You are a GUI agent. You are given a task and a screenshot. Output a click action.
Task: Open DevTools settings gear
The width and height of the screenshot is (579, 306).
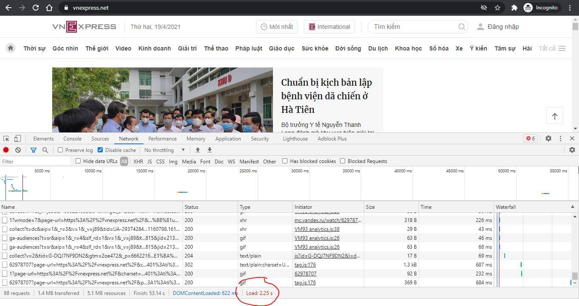(x=548, y=138)
